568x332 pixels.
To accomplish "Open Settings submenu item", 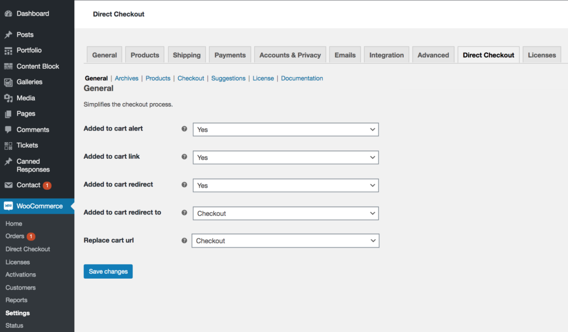I will [17, 313].
